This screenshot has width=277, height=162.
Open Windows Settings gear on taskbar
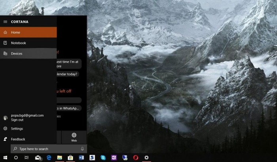coord(146,158)
